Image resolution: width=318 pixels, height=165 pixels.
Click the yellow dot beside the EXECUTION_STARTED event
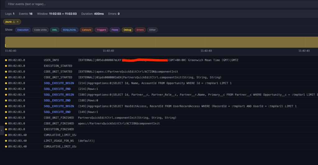[6, 66]
